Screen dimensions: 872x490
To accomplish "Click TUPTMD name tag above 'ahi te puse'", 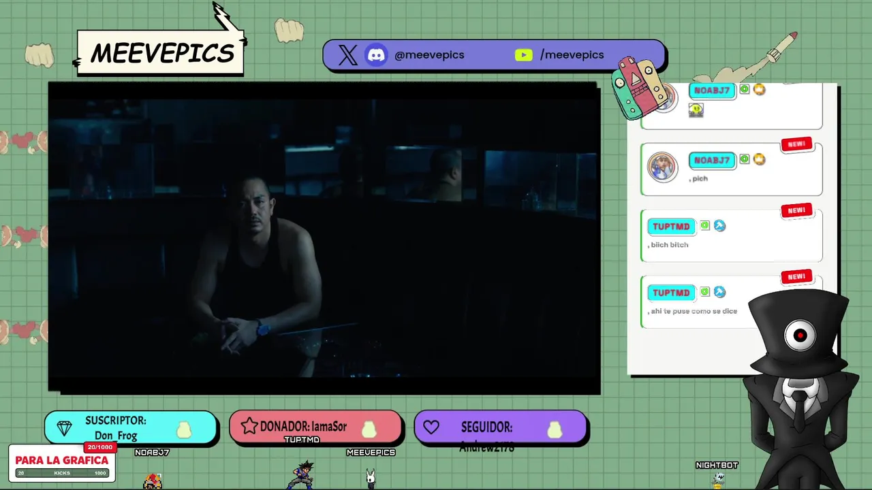I will point(671,293).
